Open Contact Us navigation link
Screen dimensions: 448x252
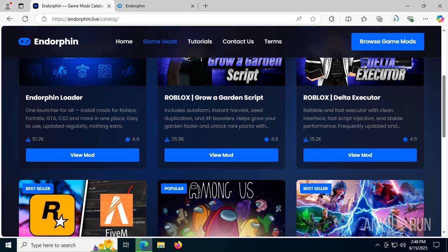[x=238, y=41]
